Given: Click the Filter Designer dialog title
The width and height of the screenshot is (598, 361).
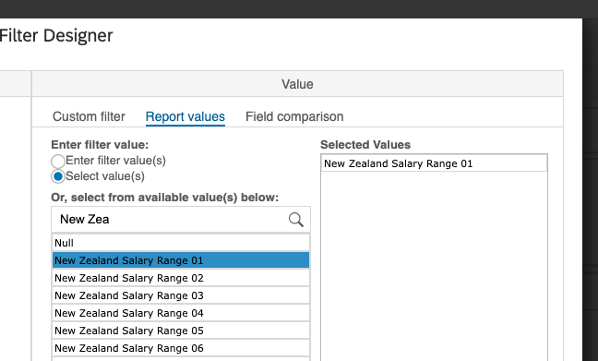Looking at the screenshot, I should pos(56,36).
